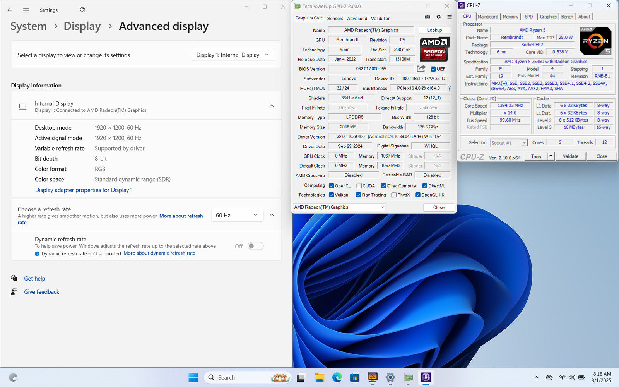Click the Settings back arrow
Screen dimensions: 619x387
pyautogui.click(x=10, y=10)
